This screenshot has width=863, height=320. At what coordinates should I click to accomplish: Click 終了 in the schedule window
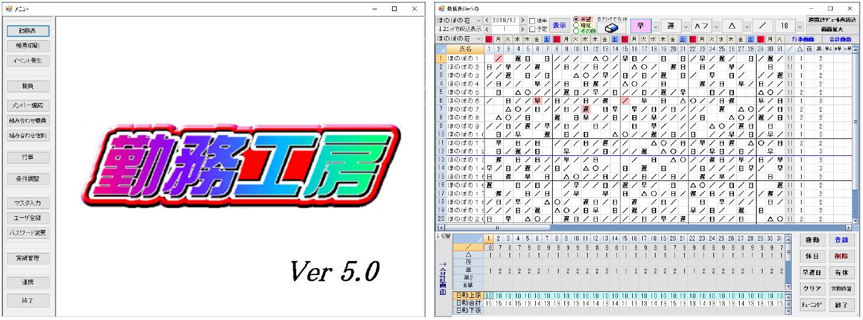pos(841,305)
